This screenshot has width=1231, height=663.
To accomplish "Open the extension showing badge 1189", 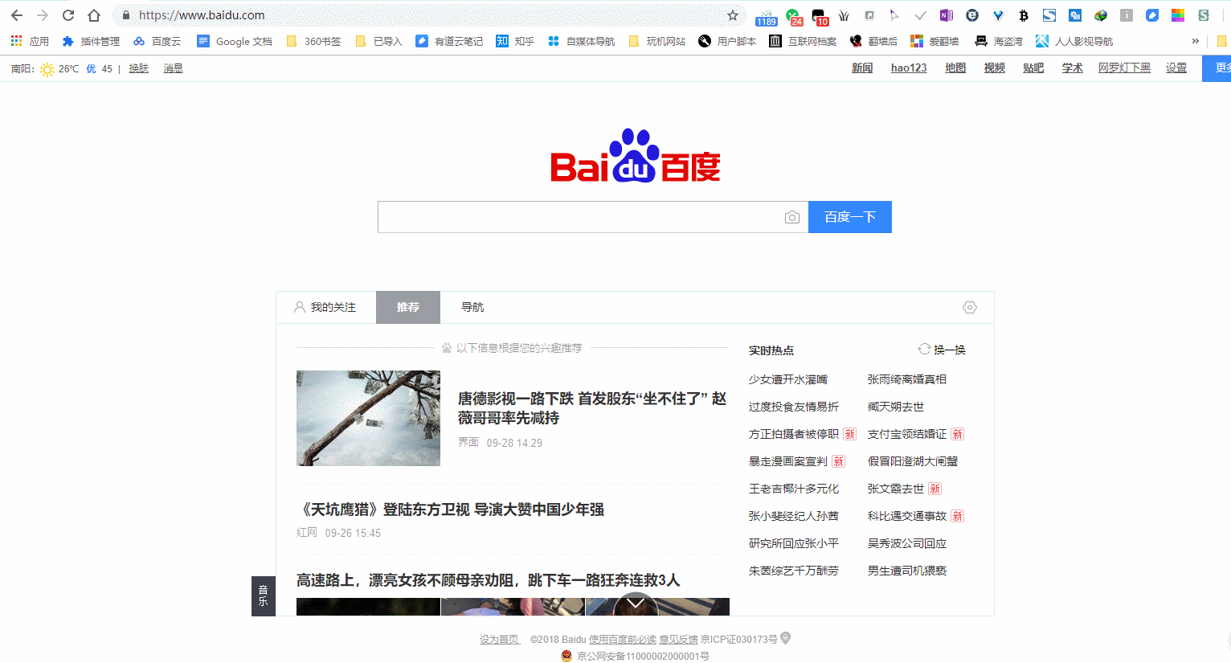I will (x=766, y=16).
